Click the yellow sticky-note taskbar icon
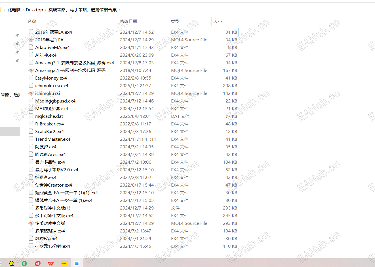The height and width of the screenshot is (267, 375). tap(64, 263)
